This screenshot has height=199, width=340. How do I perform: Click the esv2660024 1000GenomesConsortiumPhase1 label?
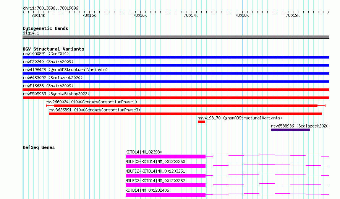pos(91,102)
